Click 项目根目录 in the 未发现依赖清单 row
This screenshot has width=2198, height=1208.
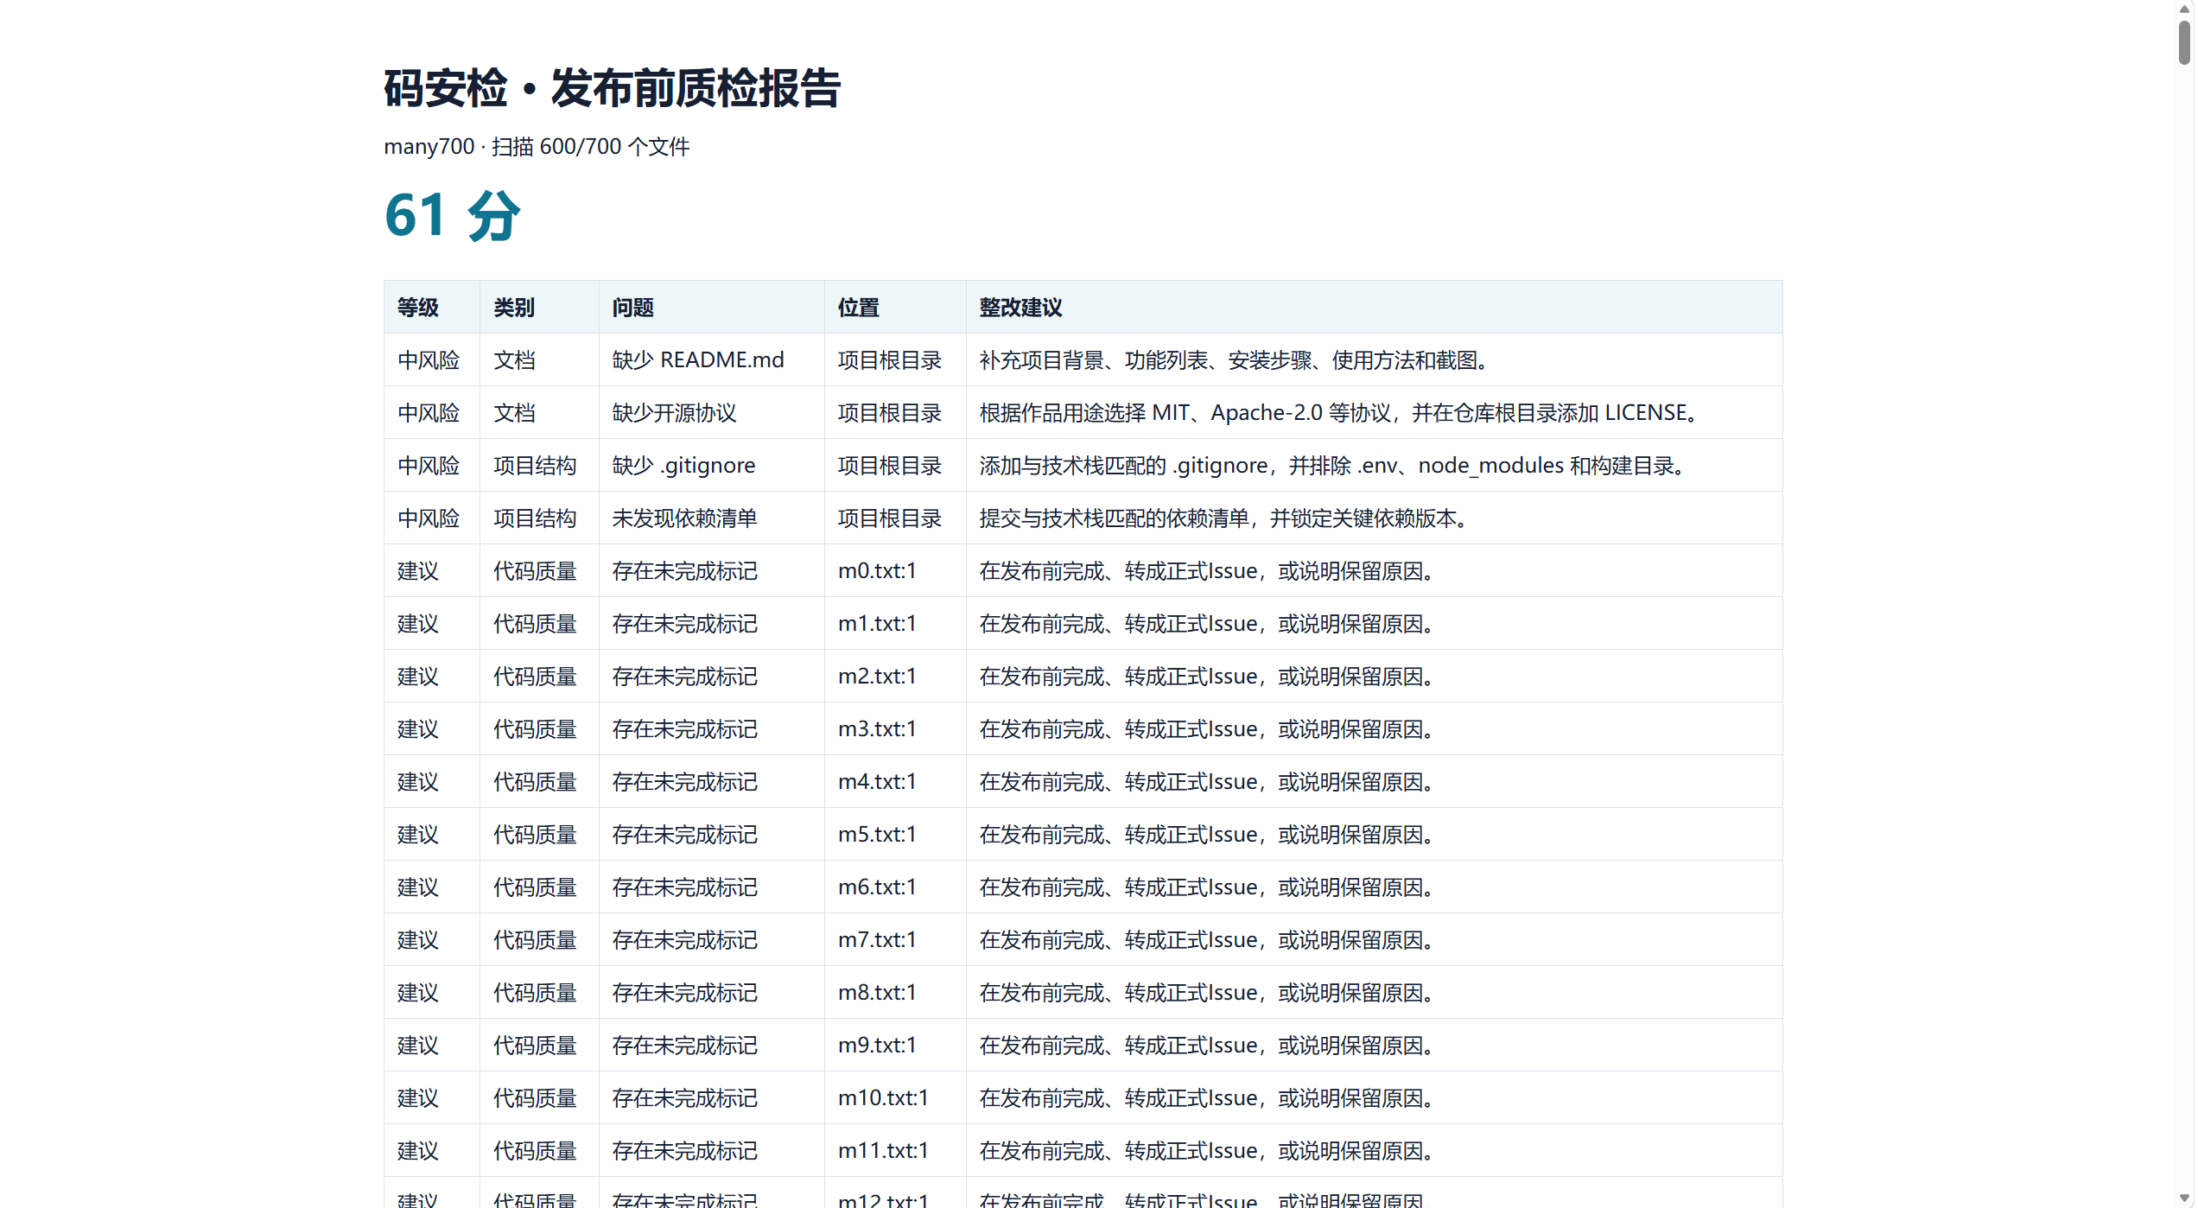click(x=890, y=518)
